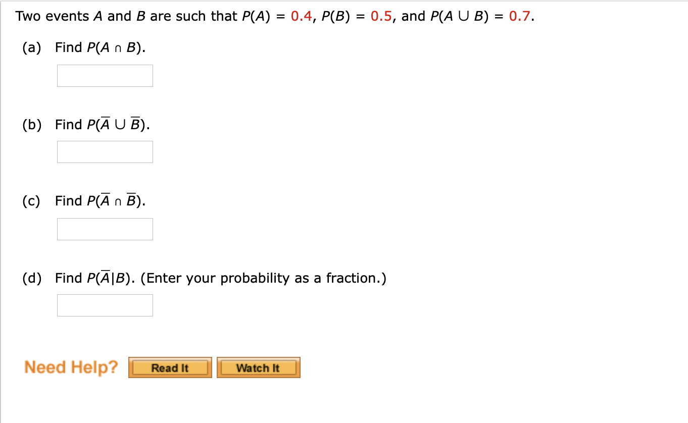
Task: Click the answer box for part (c)
Action: (x=105, y=229)
